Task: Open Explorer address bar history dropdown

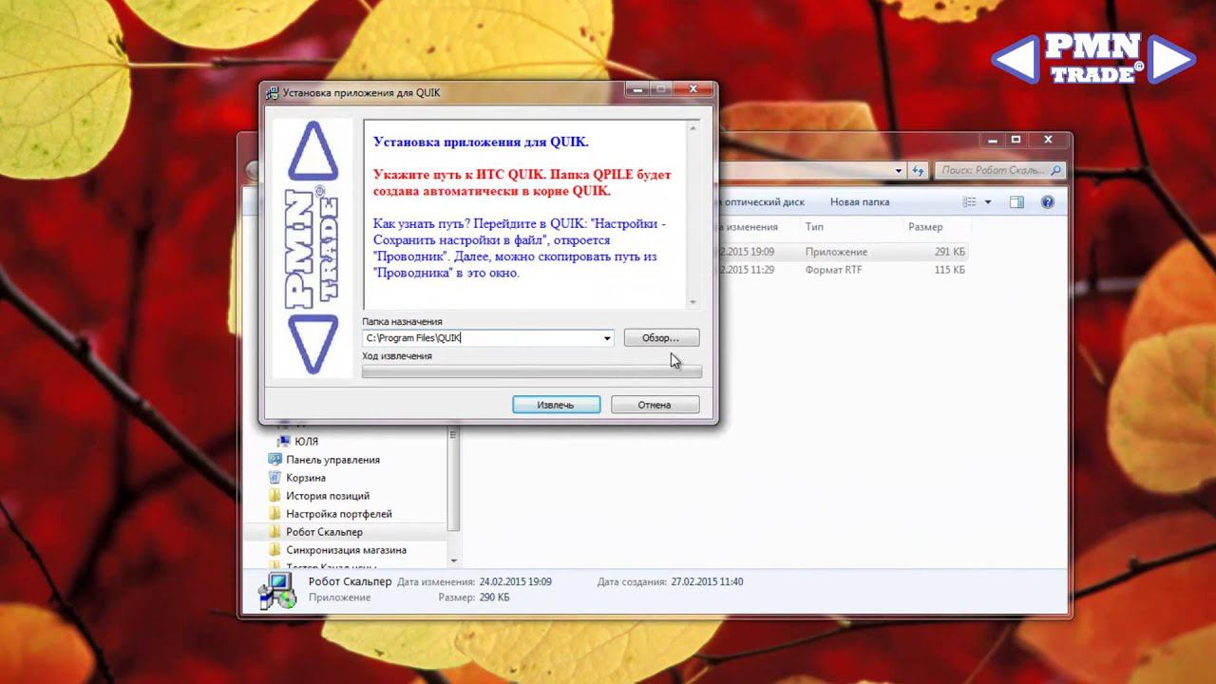Action: click(x=899, y=171)
